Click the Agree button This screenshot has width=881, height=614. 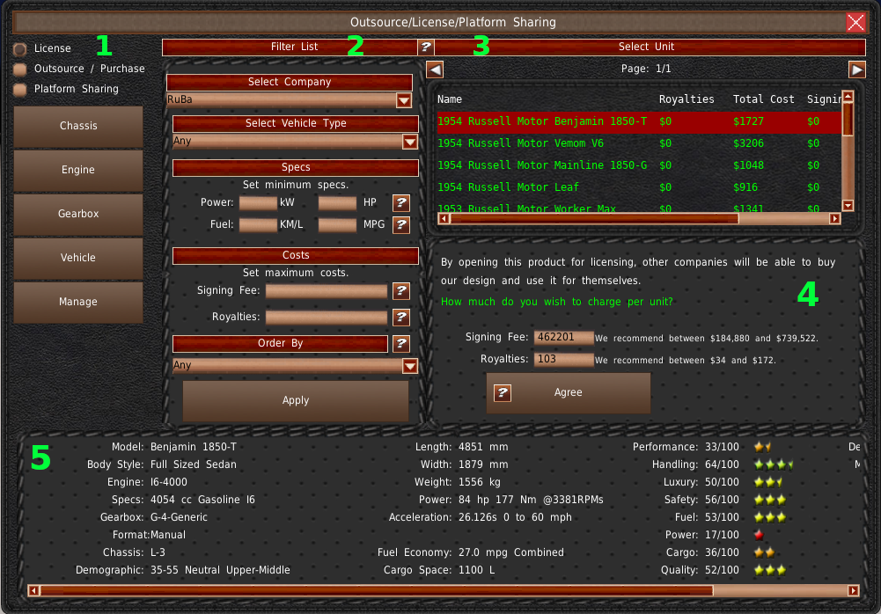(568, 393)
